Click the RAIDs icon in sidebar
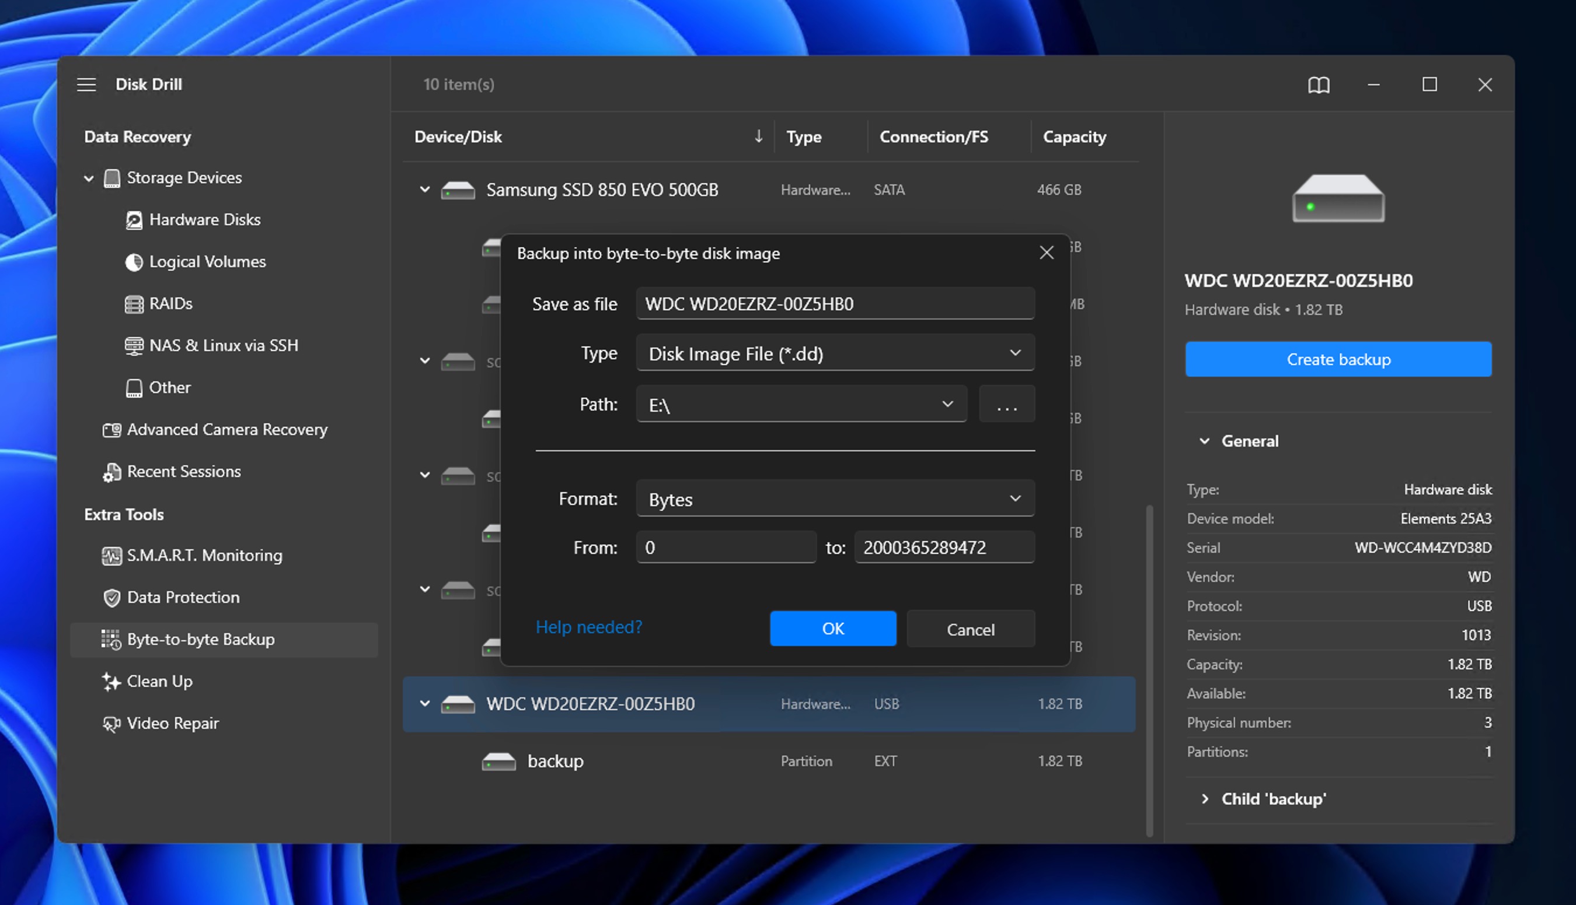The width and height of the screenshot is (1576, 905). 134,304
